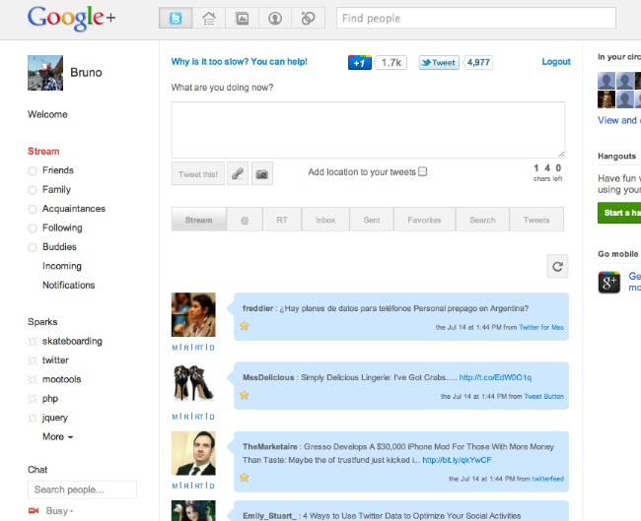The image size is (641, 521).
Task: Select the Following circle radio button
Action: 33,228
